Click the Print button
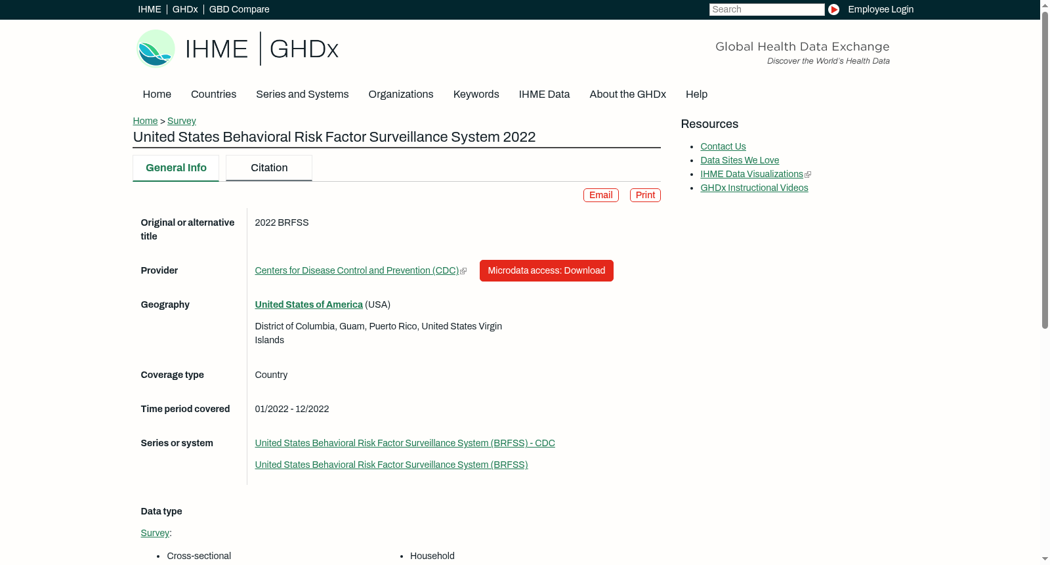1050x565 pixels. [x=645, y=195]
